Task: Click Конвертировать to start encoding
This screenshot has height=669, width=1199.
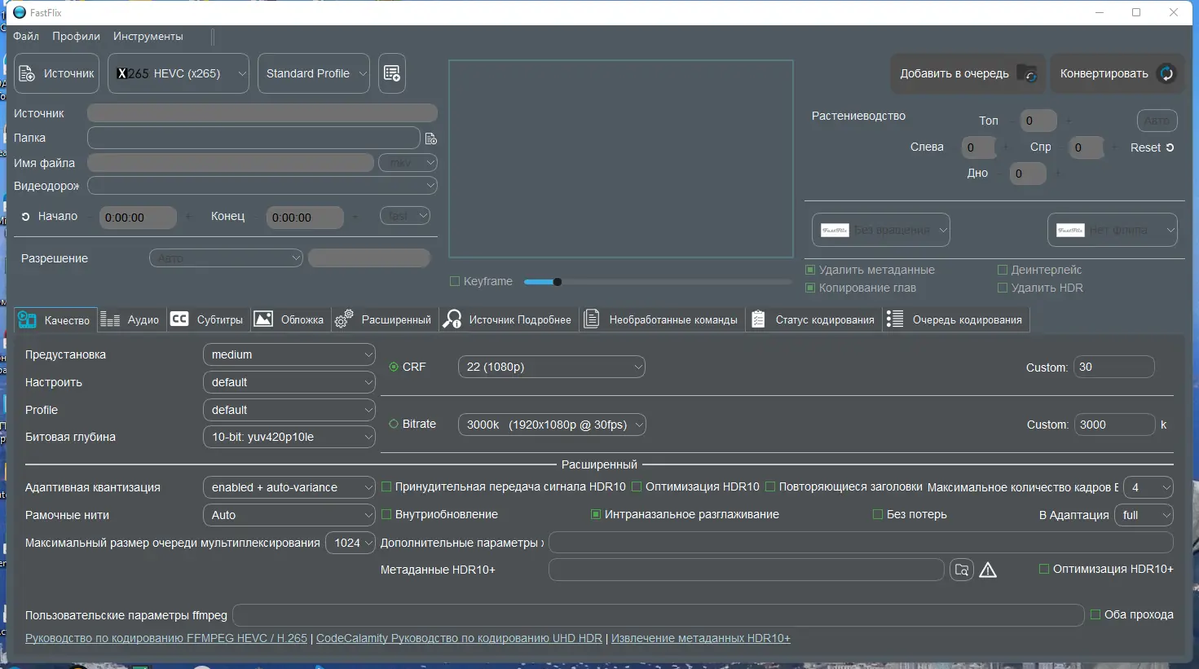Action: coord(1117,73)
